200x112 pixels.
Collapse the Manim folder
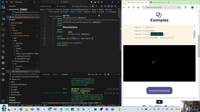coord(13,25)
